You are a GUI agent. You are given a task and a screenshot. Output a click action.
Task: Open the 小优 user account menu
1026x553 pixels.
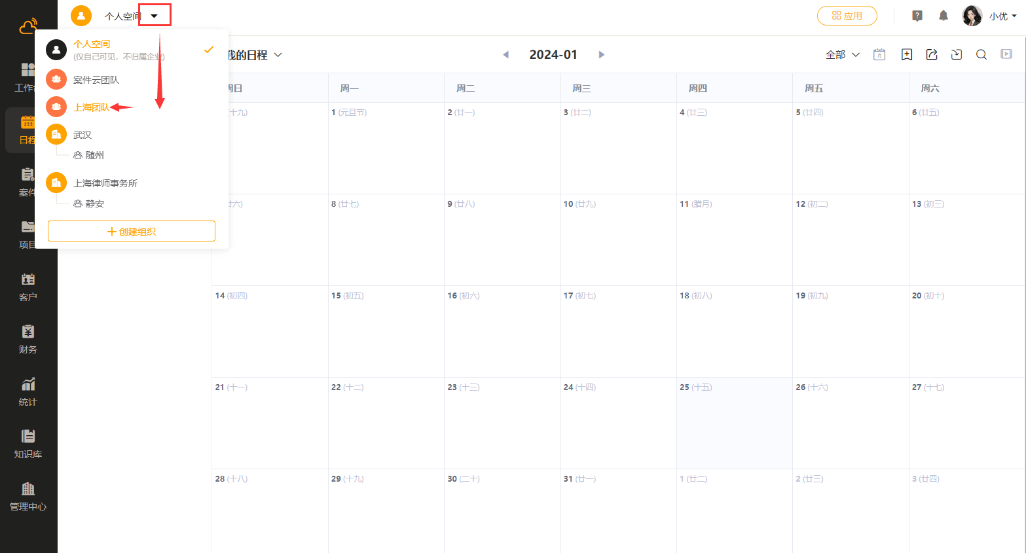(x=989, y=16)
